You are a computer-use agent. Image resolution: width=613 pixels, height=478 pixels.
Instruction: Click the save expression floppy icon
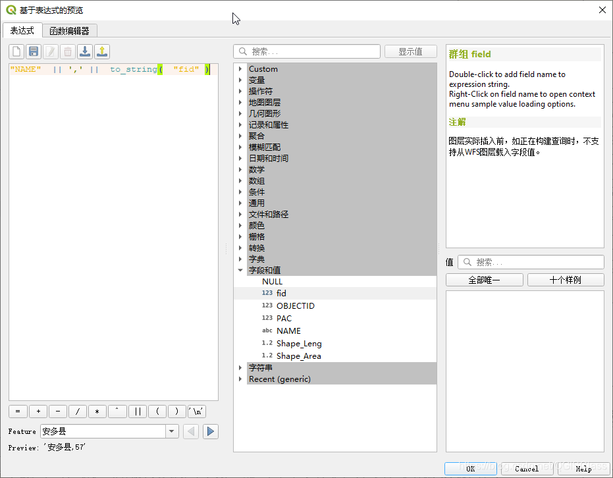click(34, 51)
